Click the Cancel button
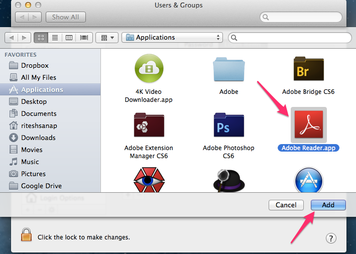 [x=286, y=205]
